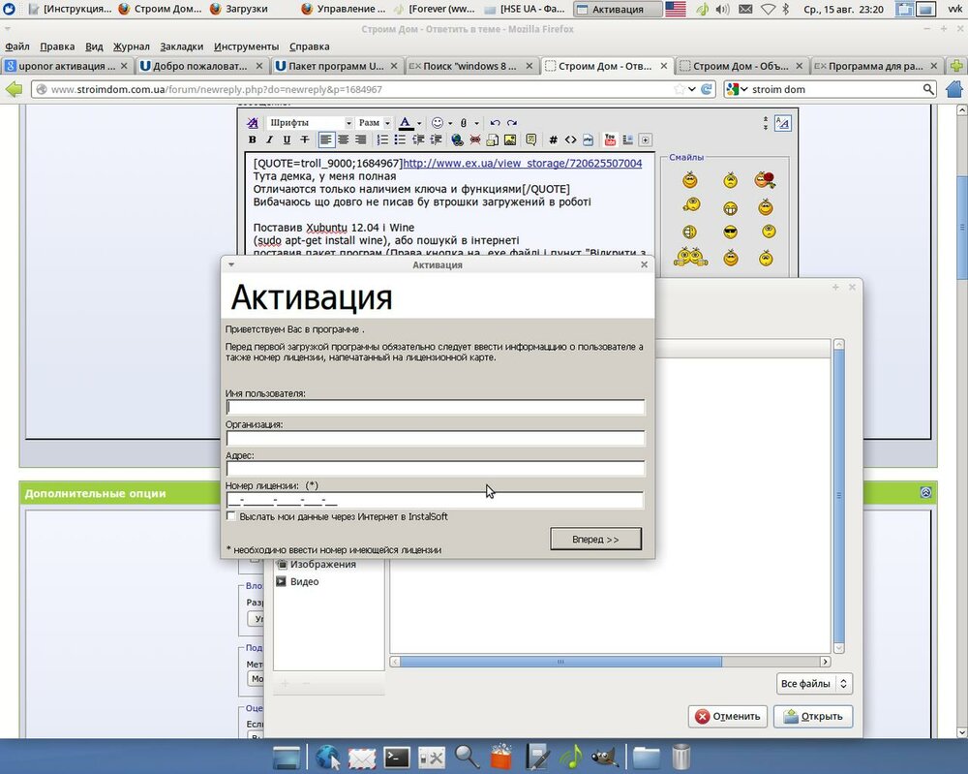
Task: Wrap selection in code tag (# icon)
Action: point(553,140)
